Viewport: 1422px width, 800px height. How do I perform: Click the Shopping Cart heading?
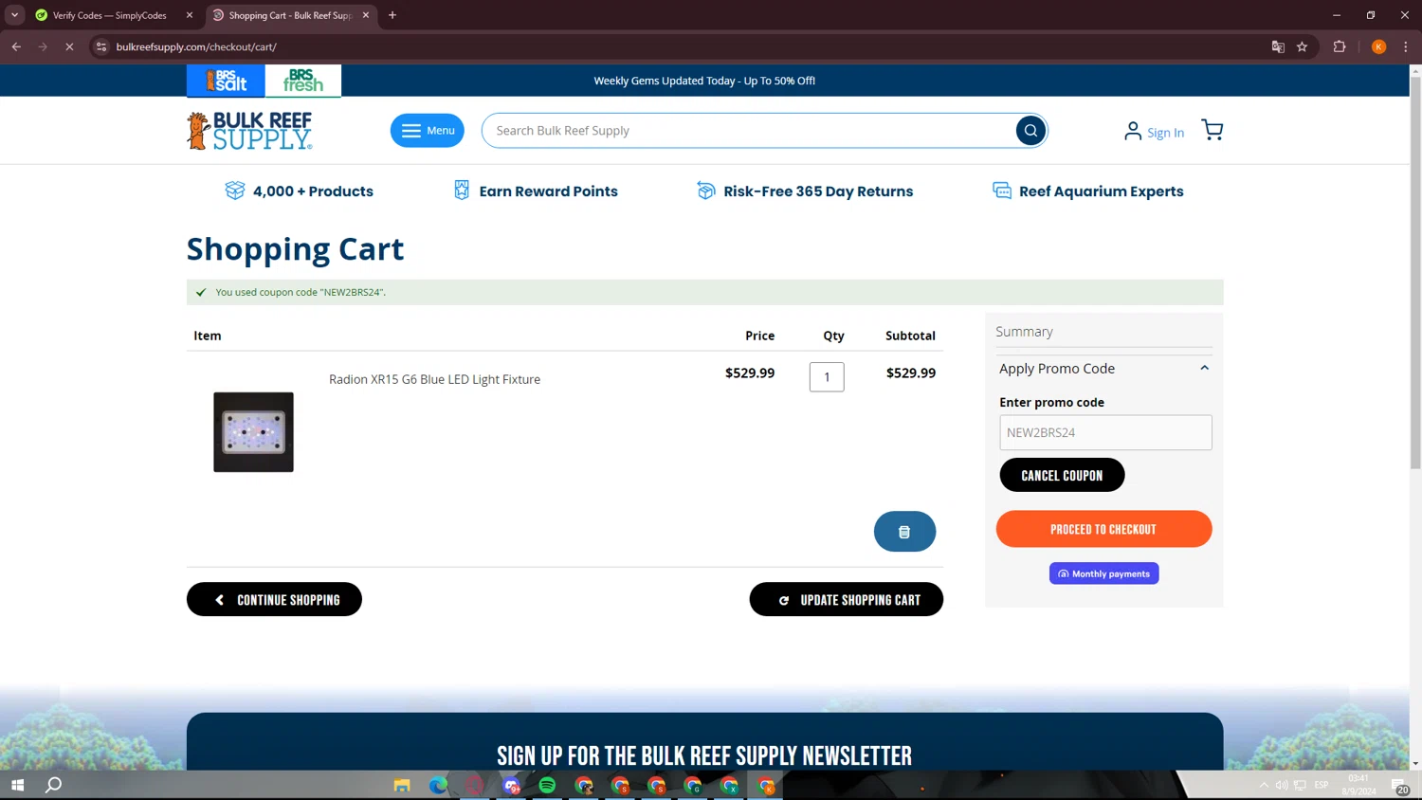coord(295,248)
